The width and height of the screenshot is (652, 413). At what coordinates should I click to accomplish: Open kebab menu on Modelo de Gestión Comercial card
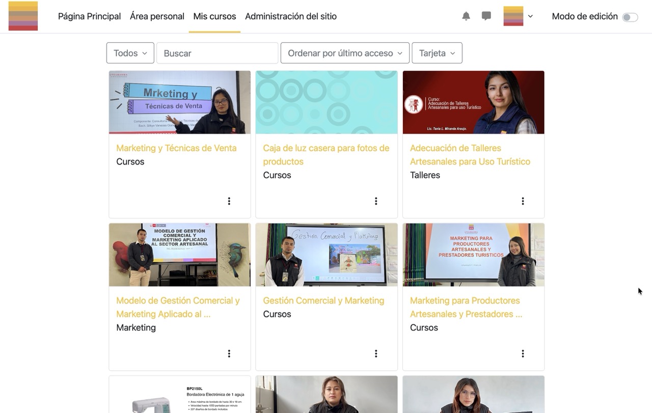pos(229,353)
